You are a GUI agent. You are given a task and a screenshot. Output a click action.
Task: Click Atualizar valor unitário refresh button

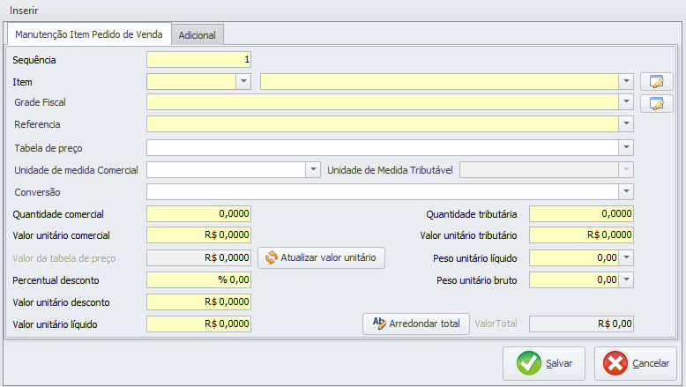pyautogui.click(x=321, y=258)
